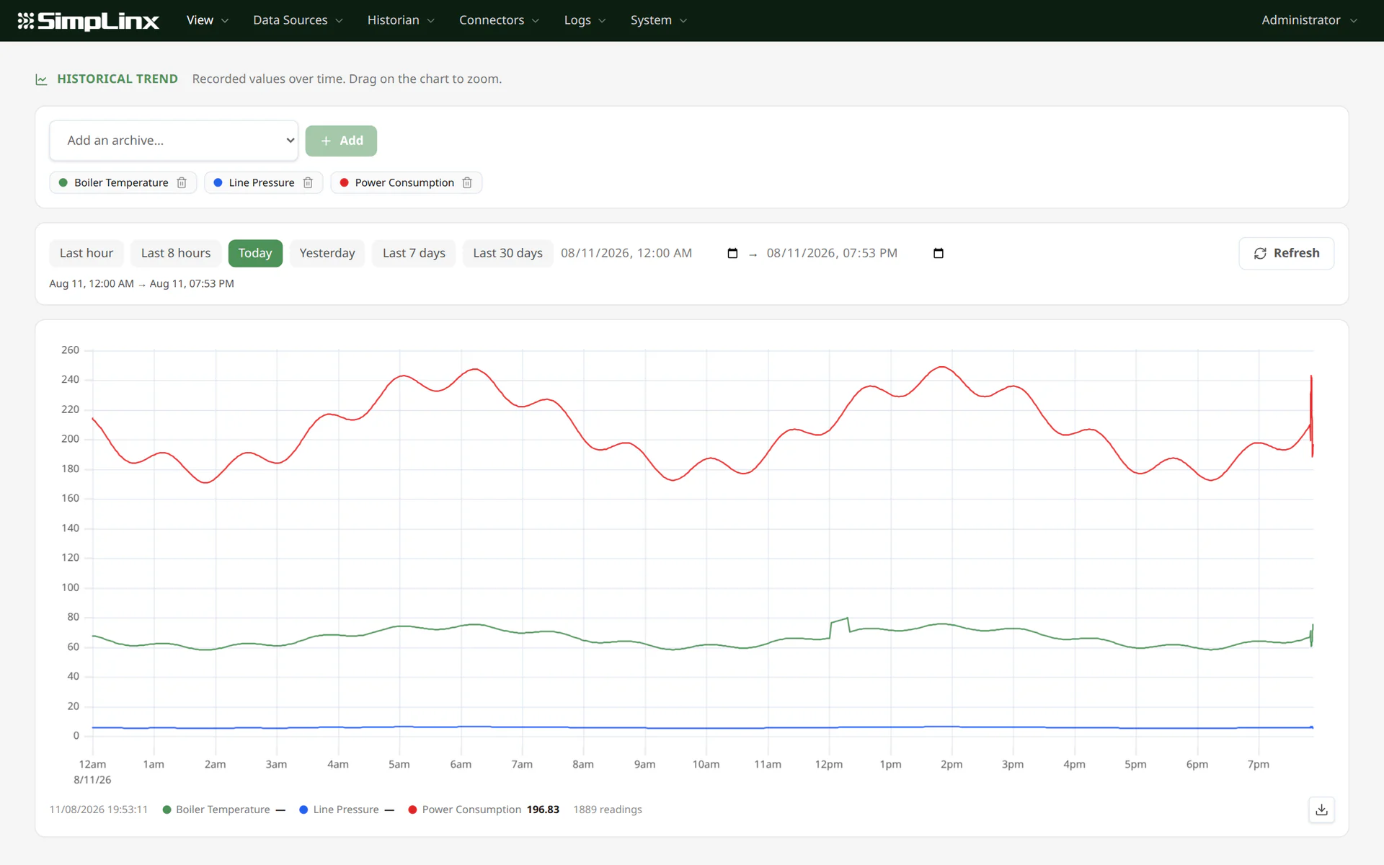Select the Last 30 days range
Image resolution: width=1384 pixels, height=865 pixels.
pyautogui.click(x=507, y=253)
